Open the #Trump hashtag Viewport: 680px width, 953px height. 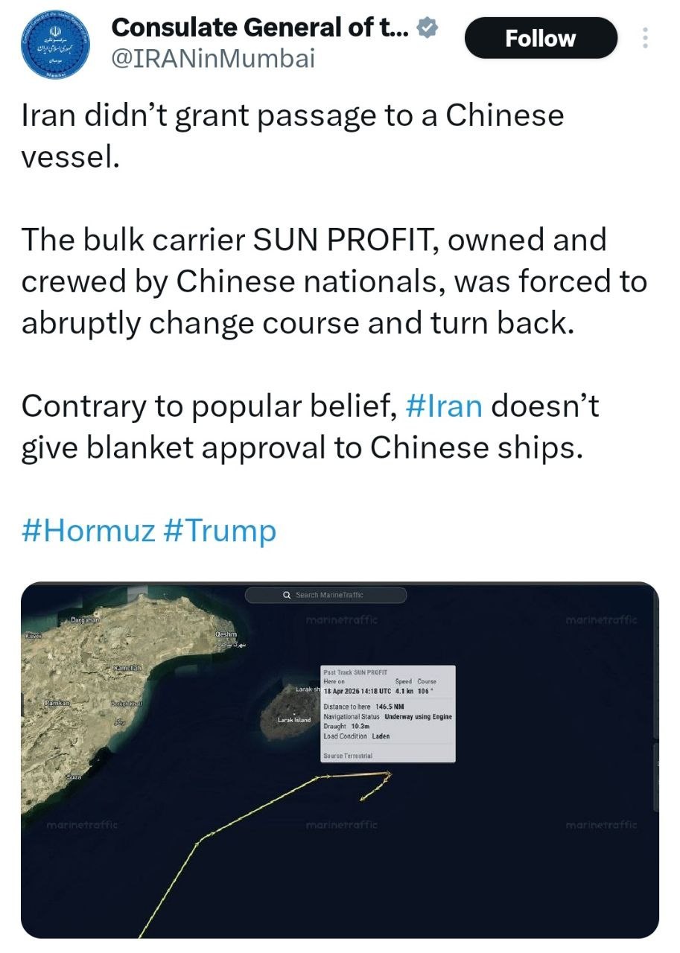(x=220, y=531)
